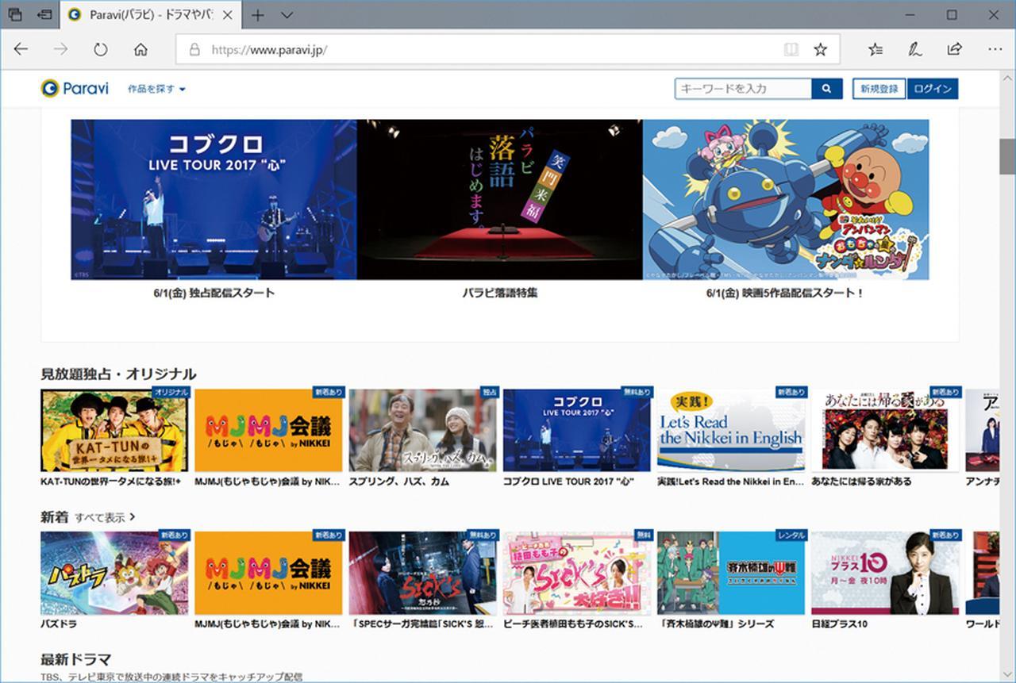Click the back navigation arrow
Screen dimensions: 1016x683
21,49
